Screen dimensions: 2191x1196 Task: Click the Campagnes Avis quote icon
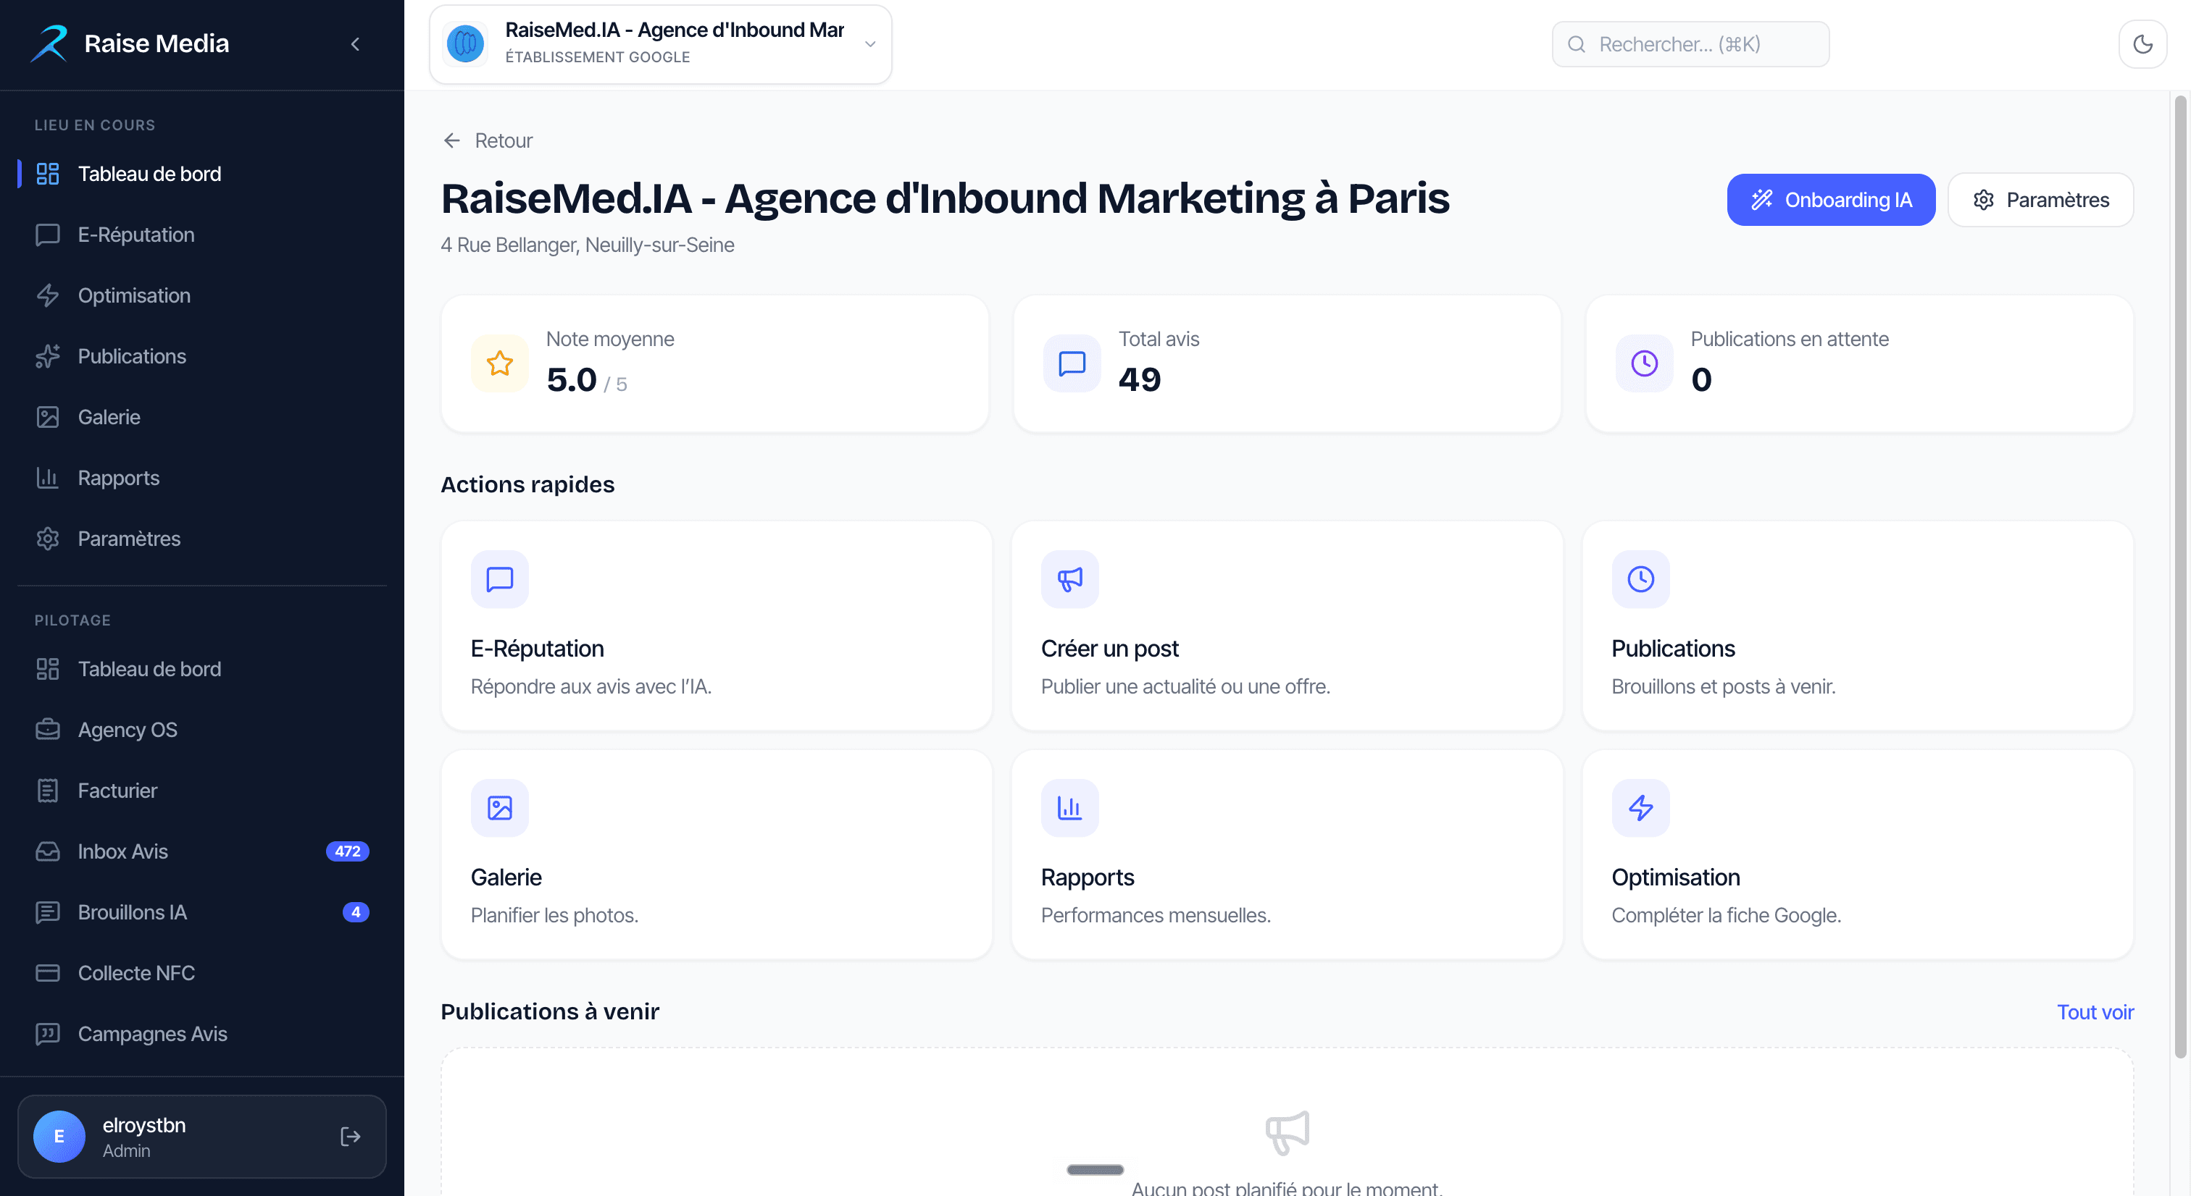[48, 1034]
